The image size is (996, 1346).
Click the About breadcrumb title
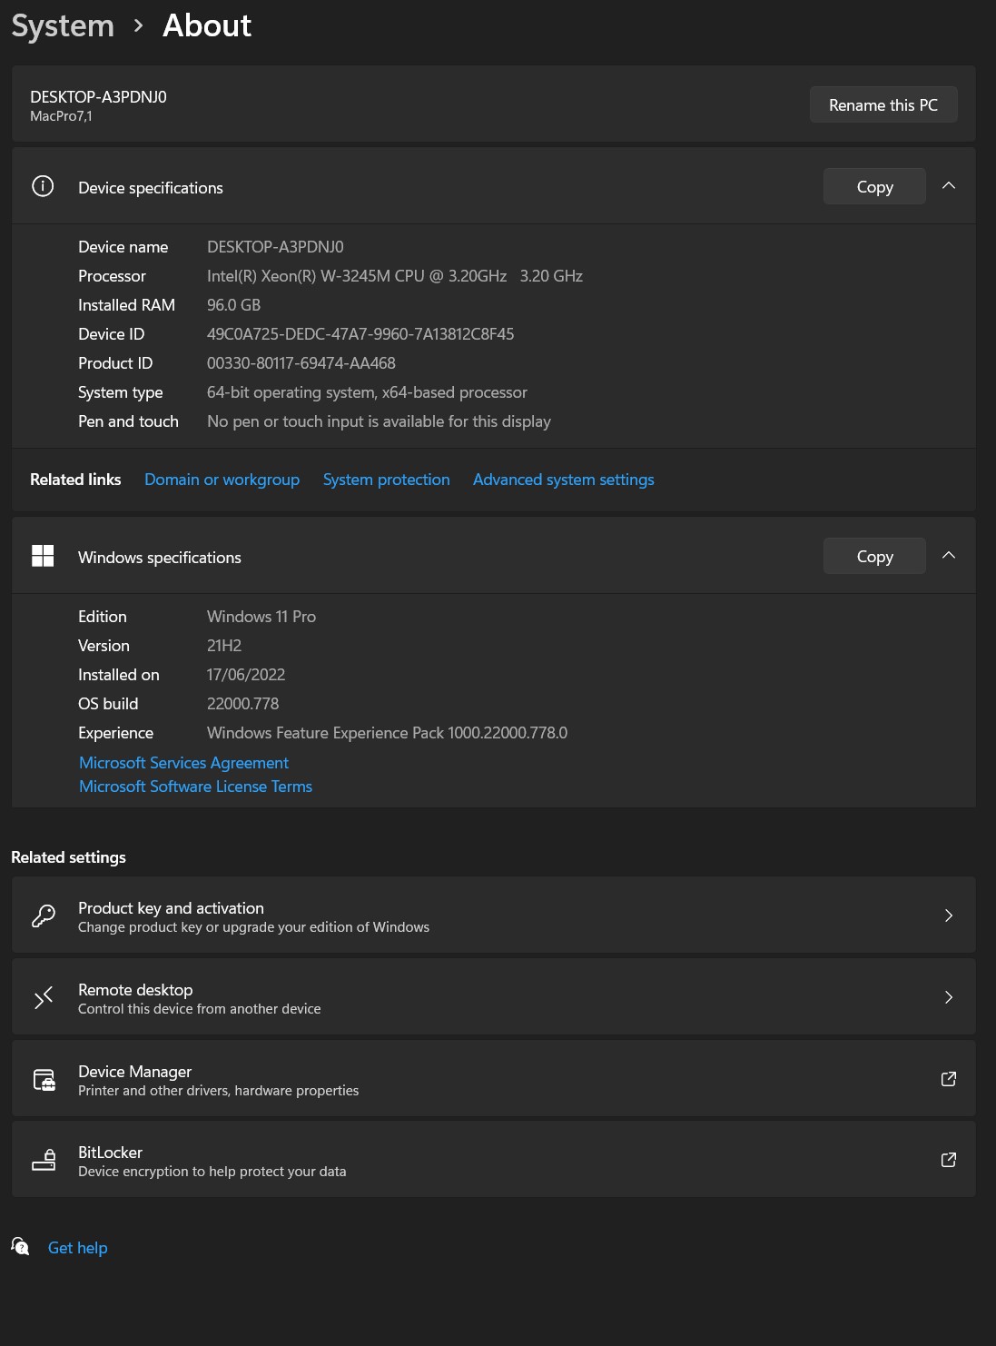[x=207, y=25]
